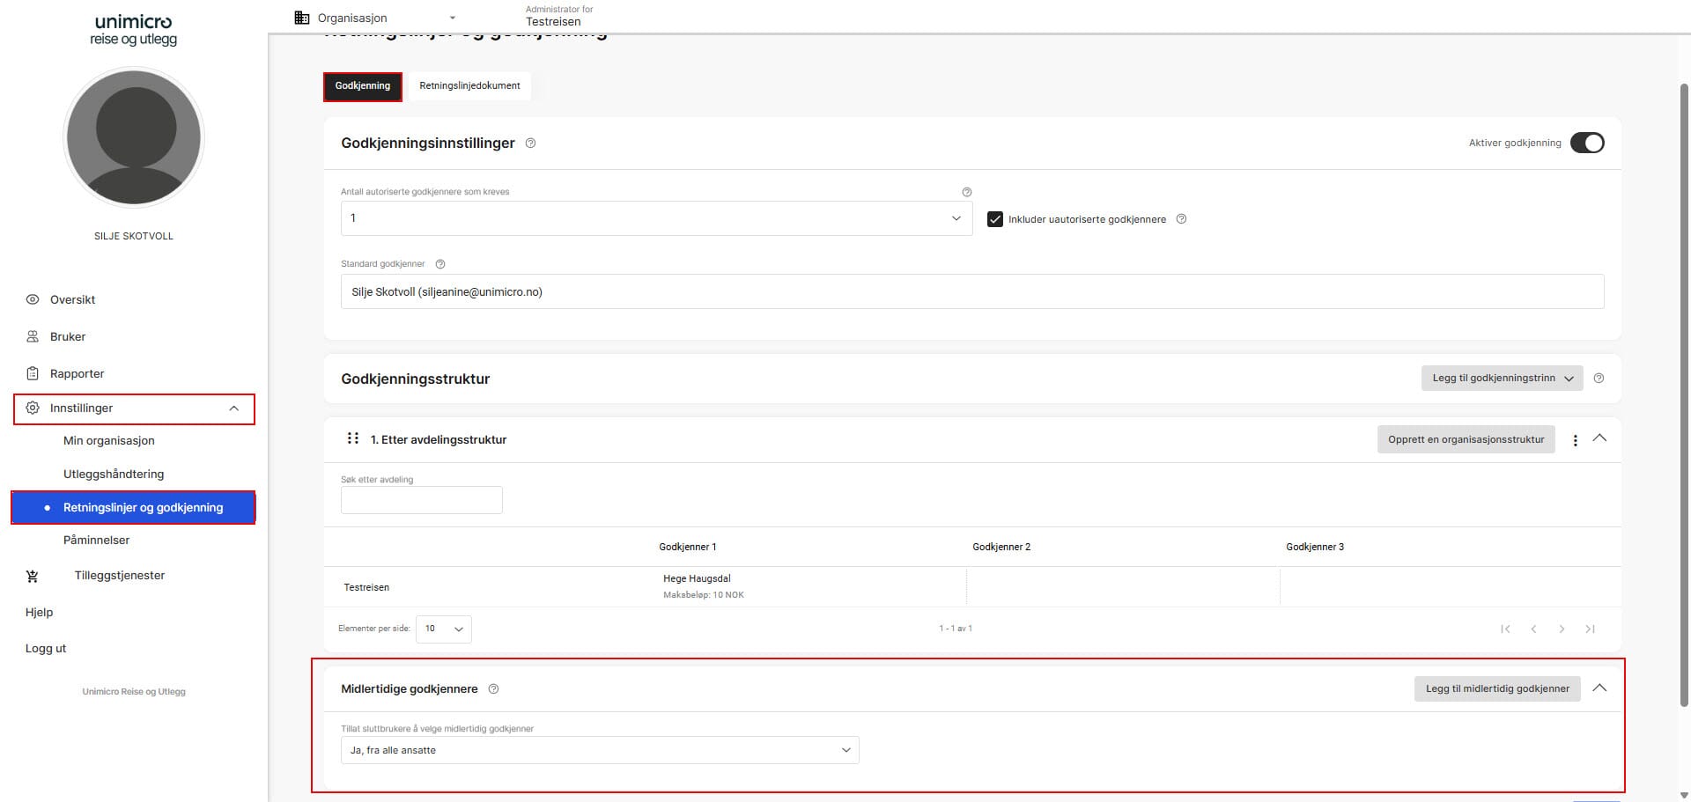Open Påminnelser in the sidebar menu
The height and width of the screenshot is (802, 1691).
click(x=96, y=541)
